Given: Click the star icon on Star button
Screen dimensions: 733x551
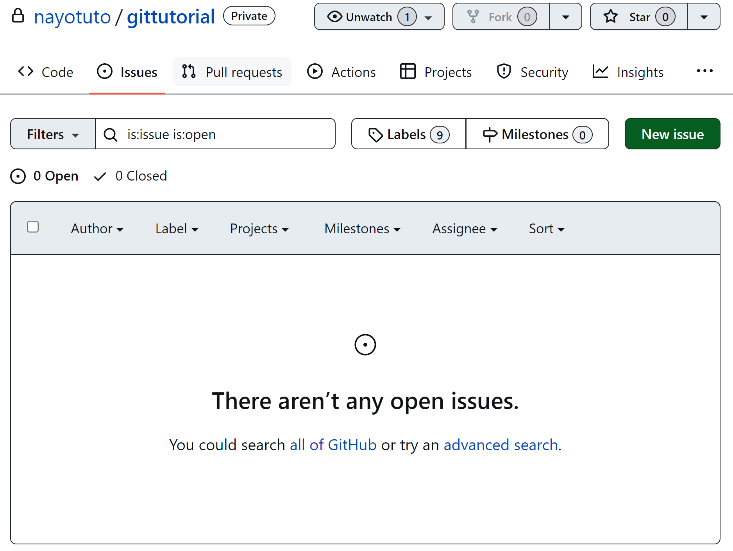Looking at the screenshot, I should tap(610, 17).
